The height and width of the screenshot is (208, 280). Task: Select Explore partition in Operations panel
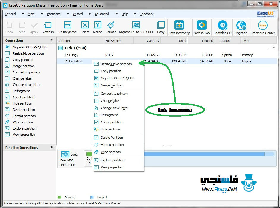tap(24, 128)
